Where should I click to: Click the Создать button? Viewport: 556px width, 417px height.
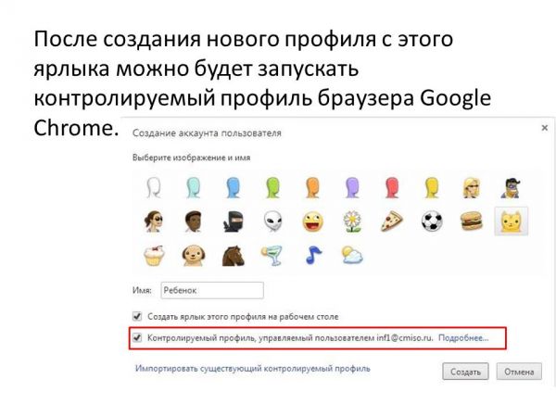(x=465, y=372)
